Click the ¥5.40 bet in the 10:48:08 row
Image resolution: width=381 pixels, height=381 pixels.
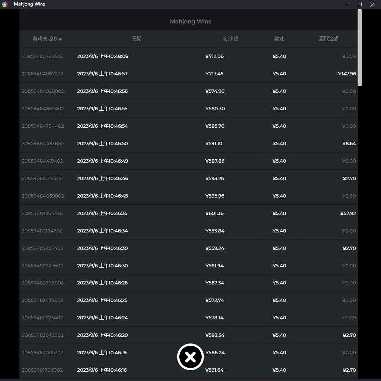coord(279,56)
